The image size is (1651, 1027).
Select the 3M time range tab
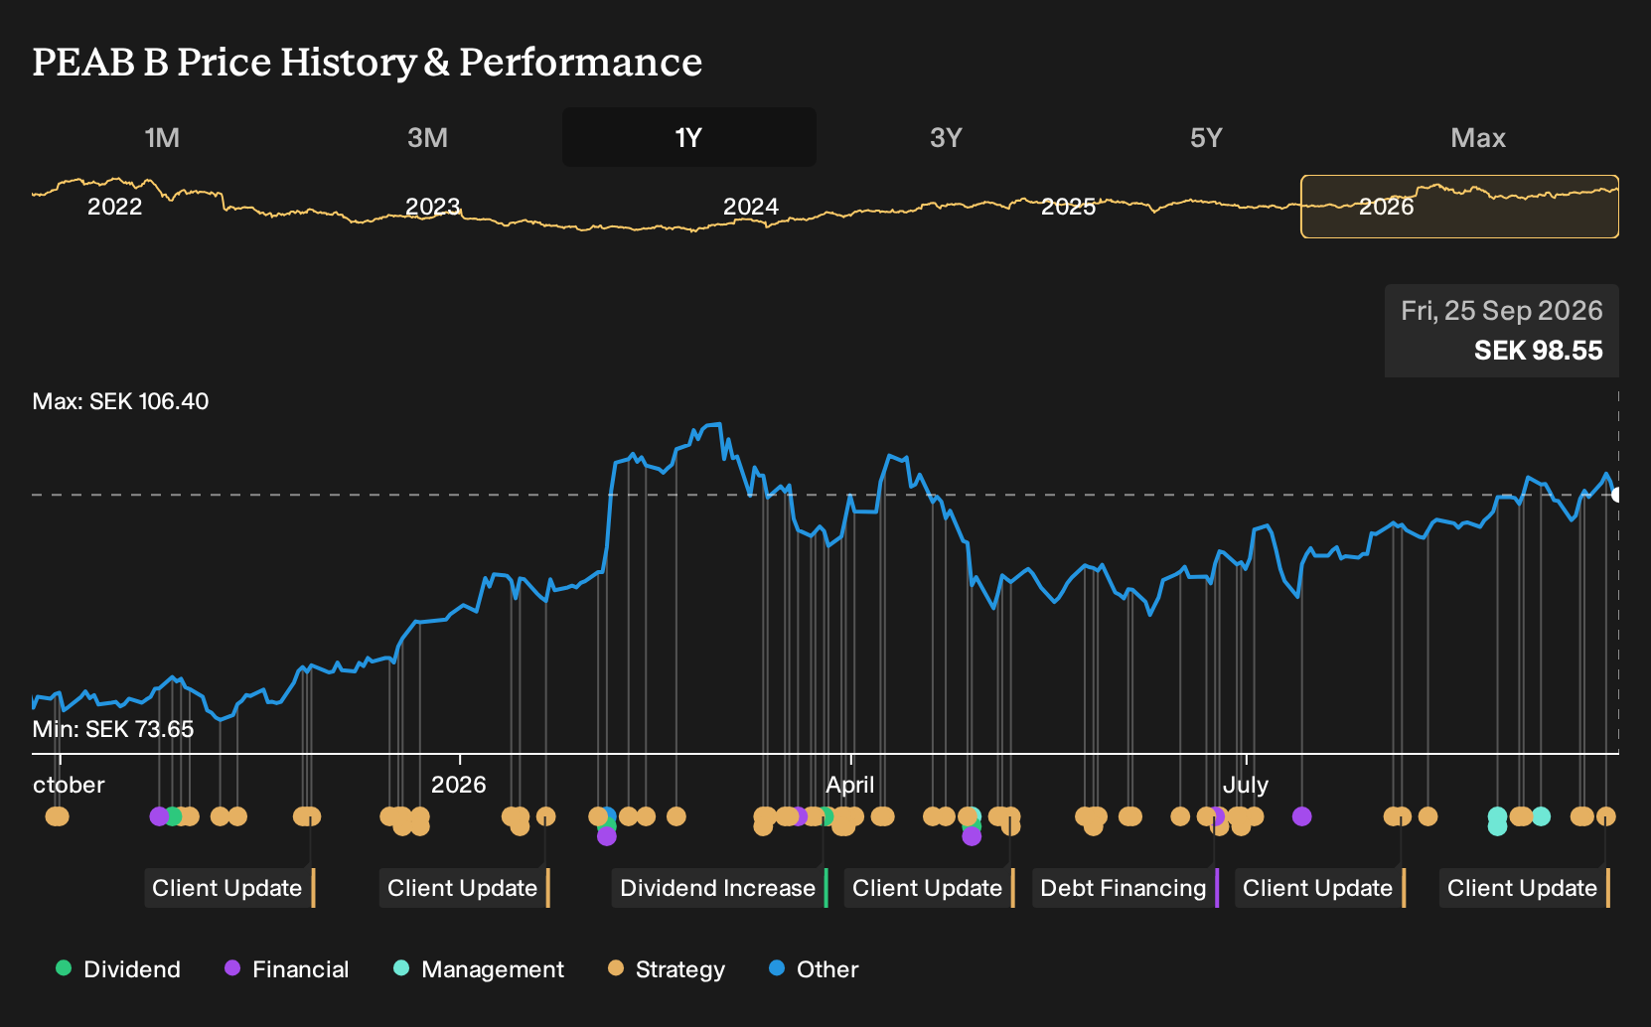(x=427, y=137)
